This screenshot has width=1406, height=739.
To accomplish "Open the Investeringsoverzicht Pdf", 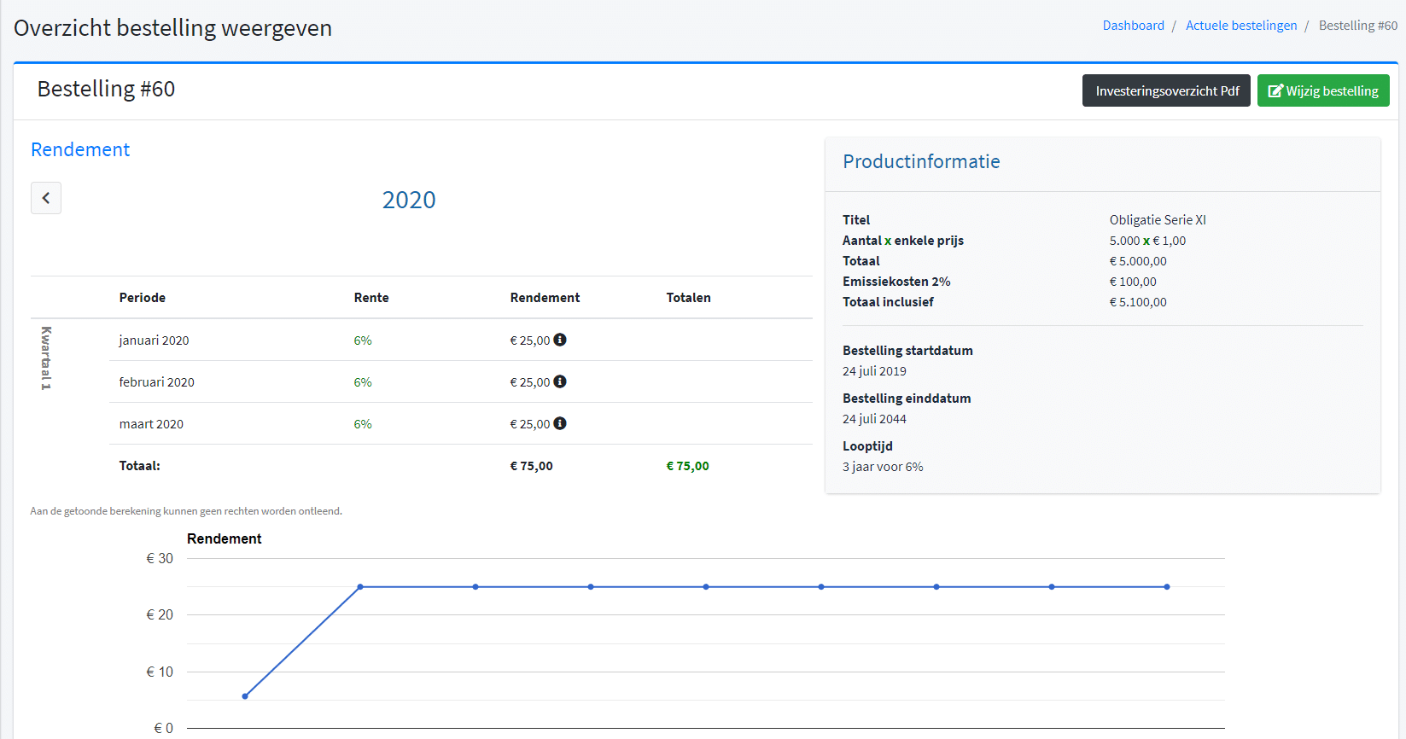I will point(1166,90).
